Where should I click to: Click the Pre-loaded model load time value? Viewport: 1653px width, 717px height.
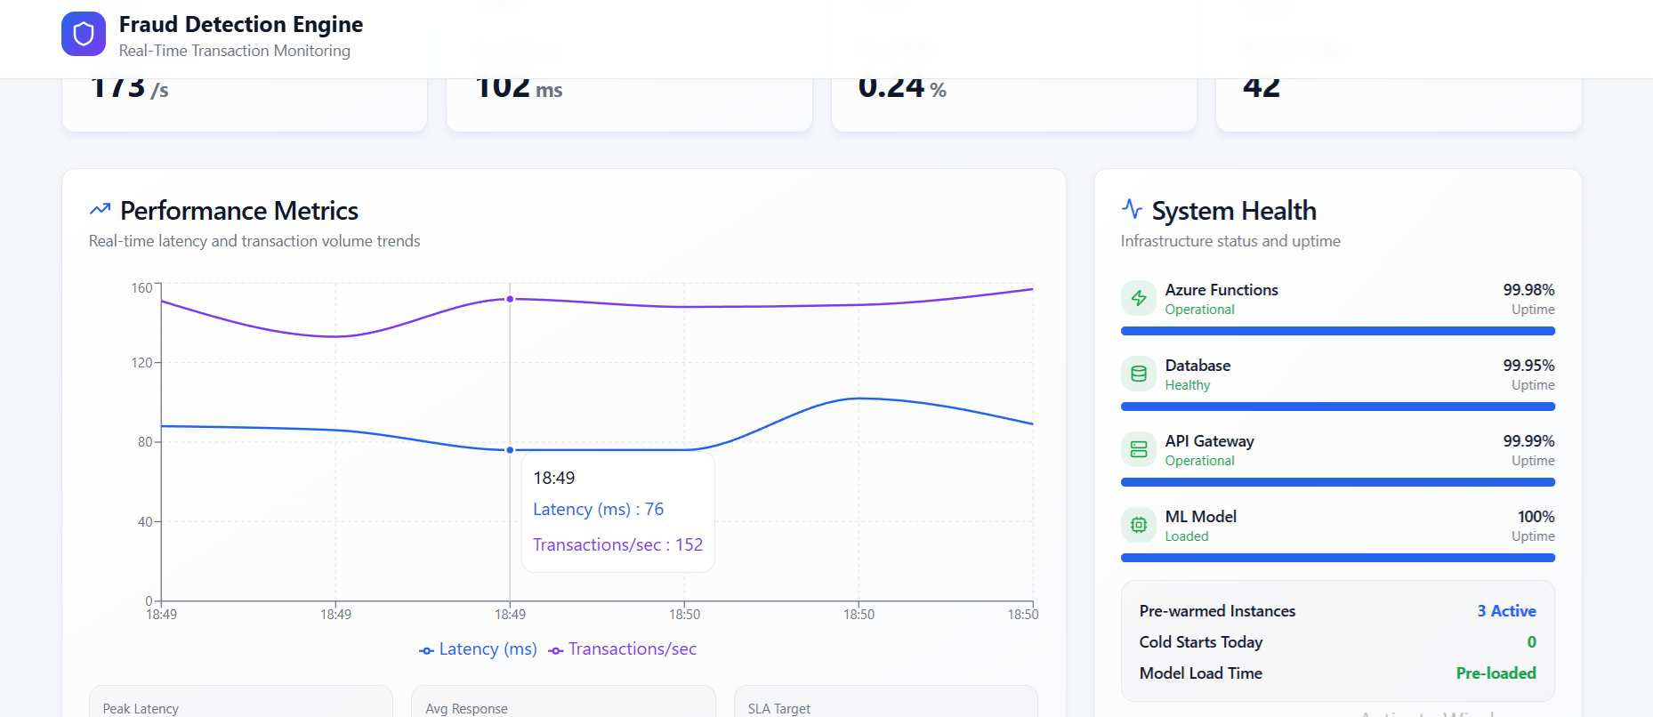tap(1496, 673)
